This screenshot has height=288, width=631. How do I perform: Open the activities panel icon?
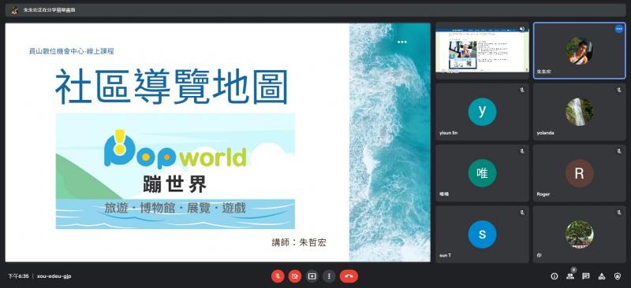[x=602, y=276]
